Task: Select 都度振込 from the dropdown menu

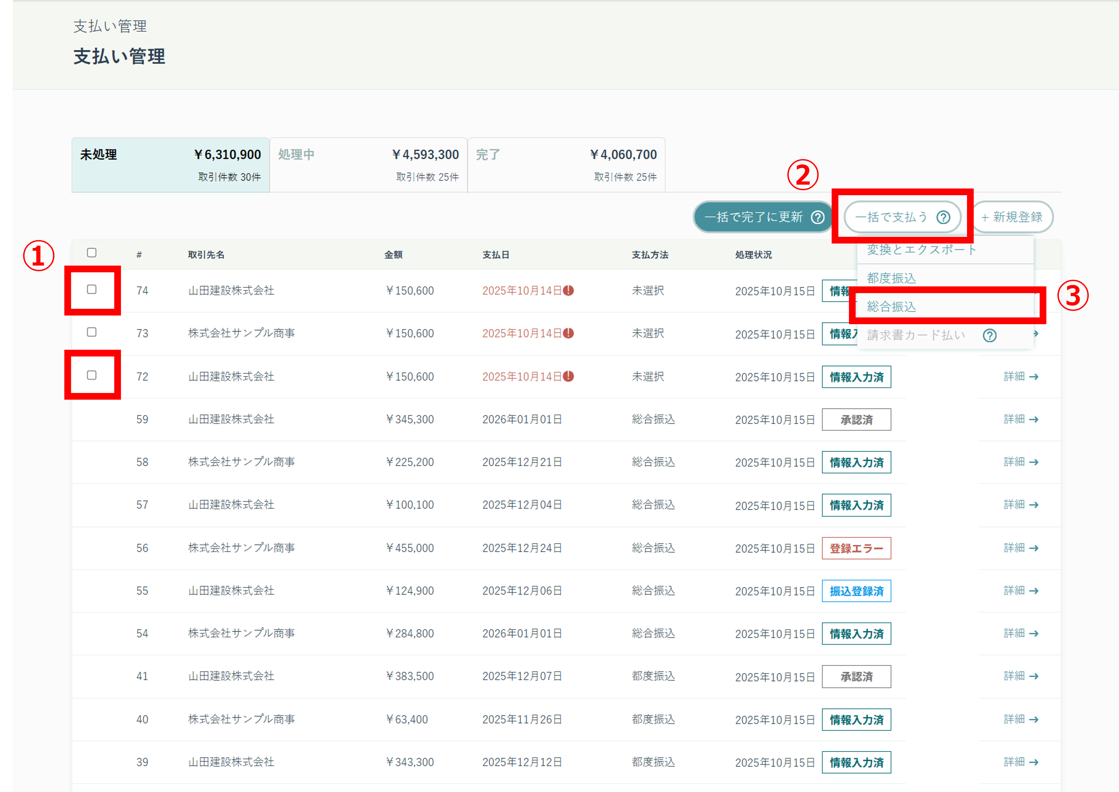Action: (945, 278)
